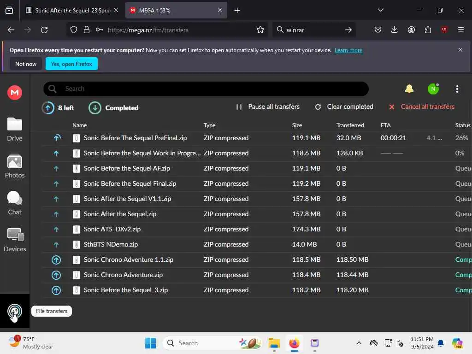Screen dimensions: 472x354
Task: Click completed upload icon for Sonic Chrono Adventure 1.1.zip
Action: (56, 260)
